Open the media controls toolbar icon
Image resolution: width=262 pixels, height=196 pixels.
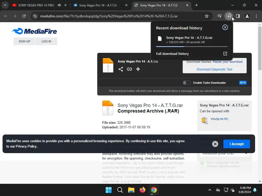point(220,16)
